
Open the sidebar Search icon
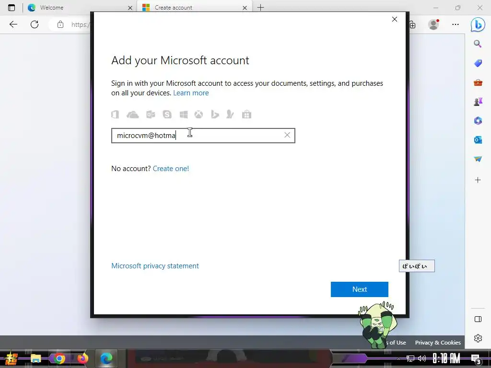tap(478, 44)
